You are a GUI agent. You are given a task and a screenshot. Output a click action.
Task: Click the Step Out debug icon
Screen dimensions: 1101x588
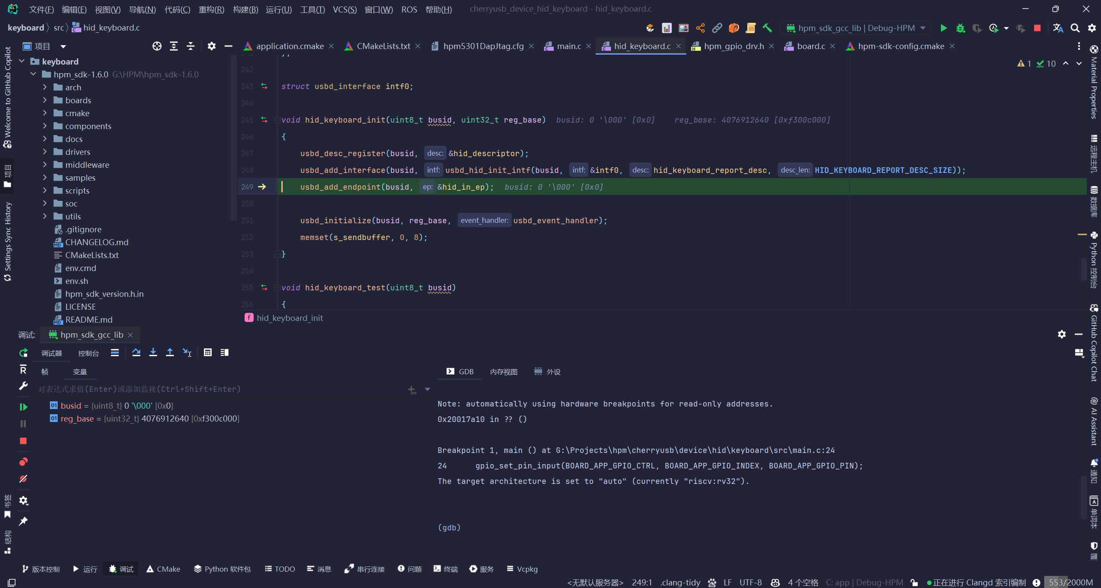(170, 353)
